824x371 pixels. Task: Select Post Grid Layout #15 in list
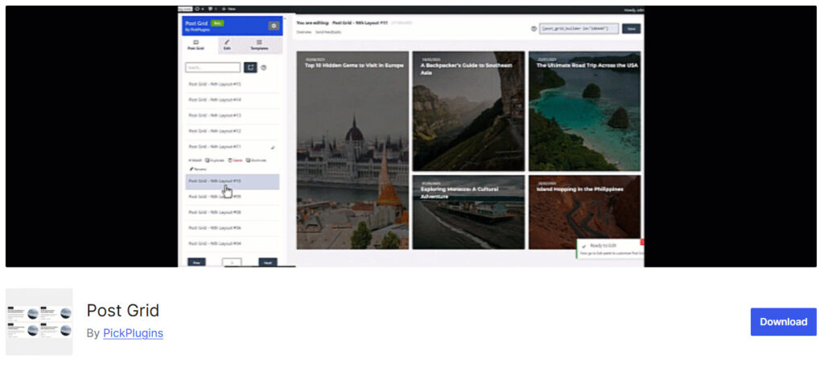[233, 84]
